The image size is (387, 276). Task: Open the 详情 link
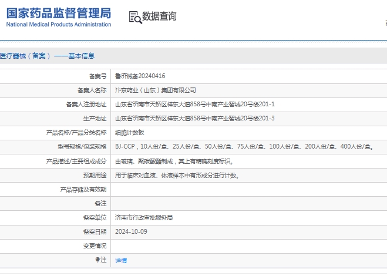pos(121,260)
